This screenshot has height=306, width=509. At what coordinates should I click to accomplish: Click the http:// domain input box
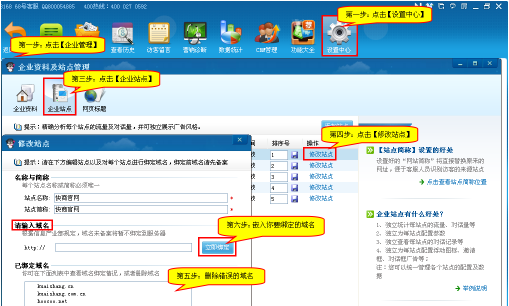click(x=123, y=247)
